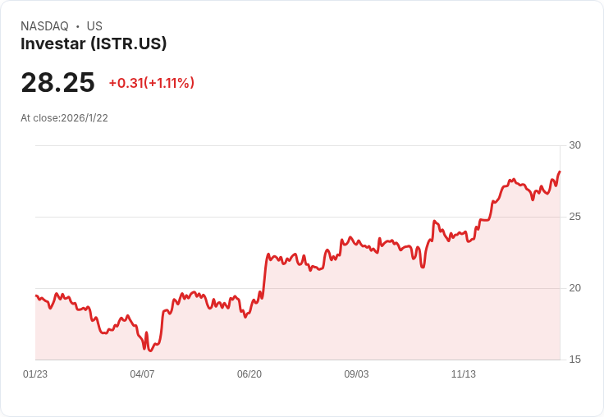
Task: Select the 04/07 date on x-axis
Action: click(142, 374)
